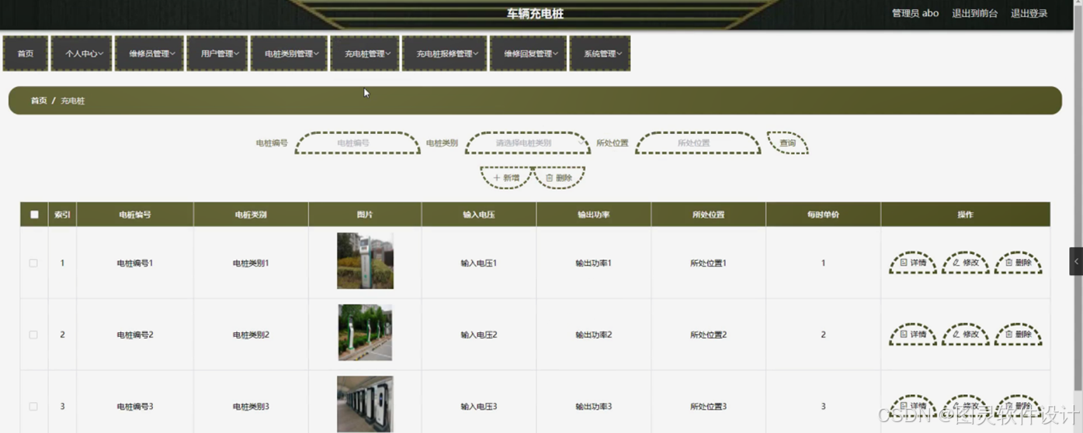Image resolution: width=1083 pixels, height=433 pixels.
Task: Click 退出登录 logout link
Action: pos(1029,13)
